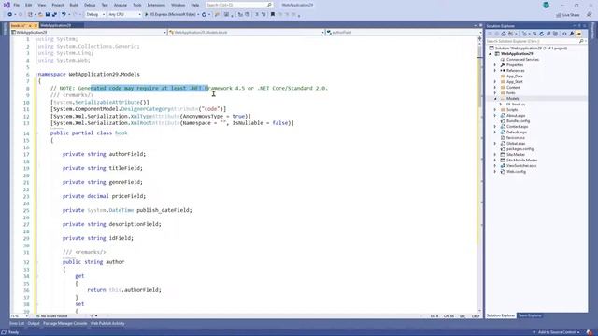598x336 pixels.
Task: Toggle the bookmark icon in the toolbar
Action: pyautogui.click(x=273, y=15)
